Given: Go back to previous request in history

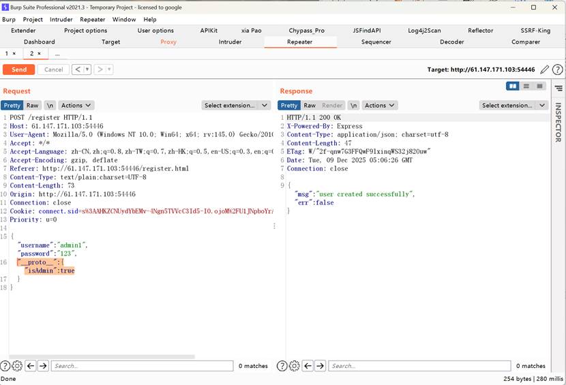Looking at the screenshot, I should (78, 70).
